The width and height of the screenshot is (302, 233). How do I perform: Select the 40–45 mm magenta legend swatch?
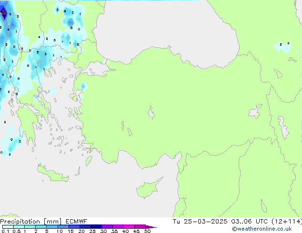coord(129,227)
